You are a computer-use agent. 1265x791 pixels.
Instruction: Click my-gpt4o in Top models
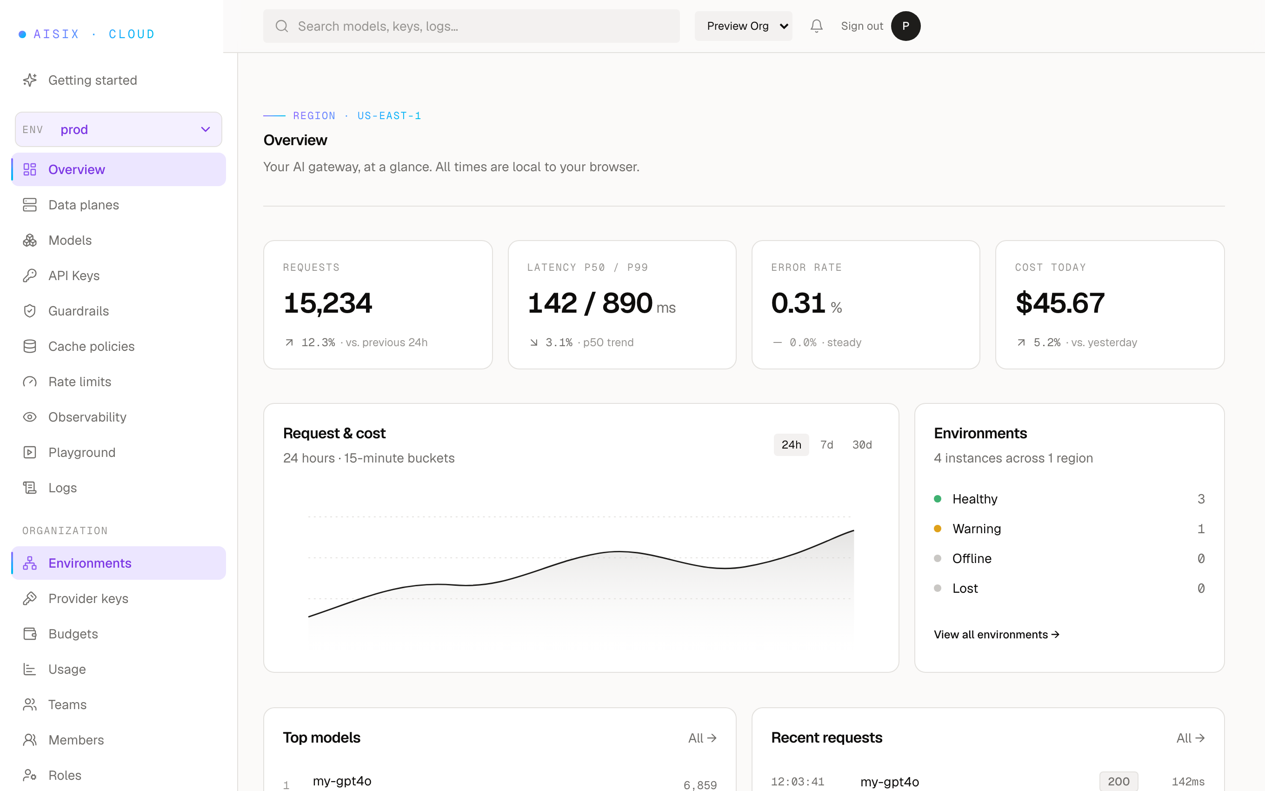342,781
